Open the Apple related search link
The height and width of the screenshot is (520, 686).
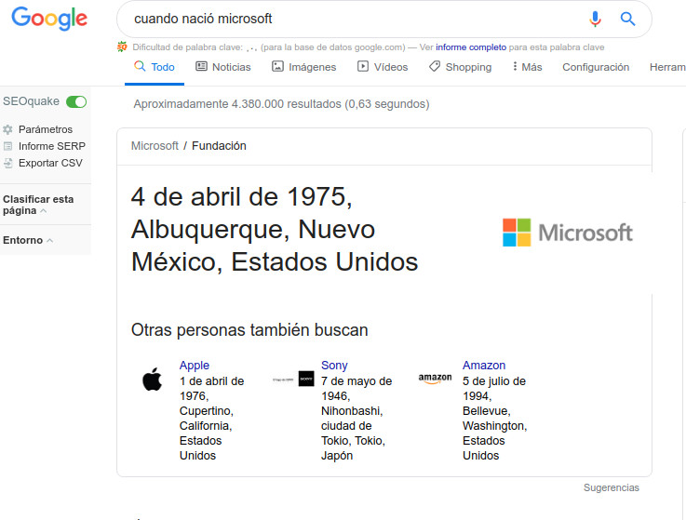coord(195,366)
